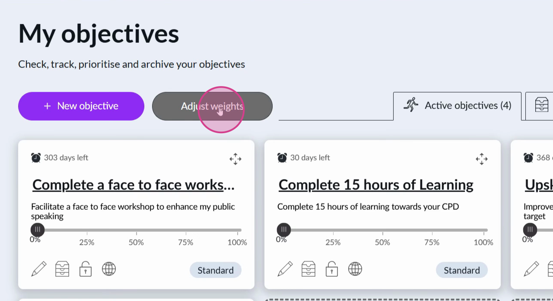Click globe icon on 15 hours of Learning card
The height and width of the screenshot is (301, 553).
pyautogui.click(x=355, y=269)
